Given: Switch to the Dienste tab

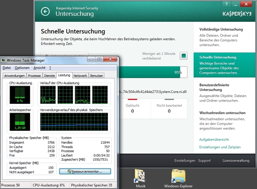Looking at the screenshot, I should pyautogui.click(x=49, y=76).
